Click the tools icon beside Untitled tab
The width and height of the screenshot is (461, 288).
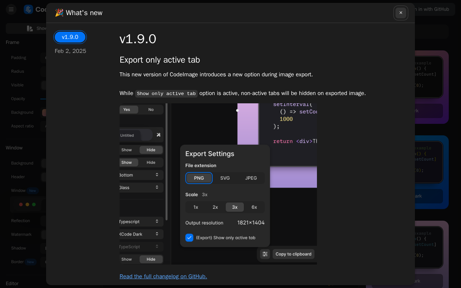click(x=158, y=135)
